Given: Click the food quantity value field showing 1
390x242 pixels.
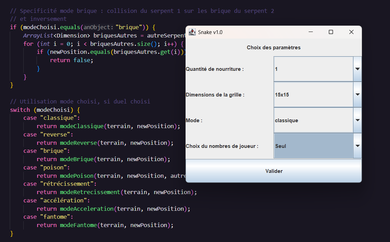Looking at the screenshot, I should pyautogui.click(x=313, y=69).
